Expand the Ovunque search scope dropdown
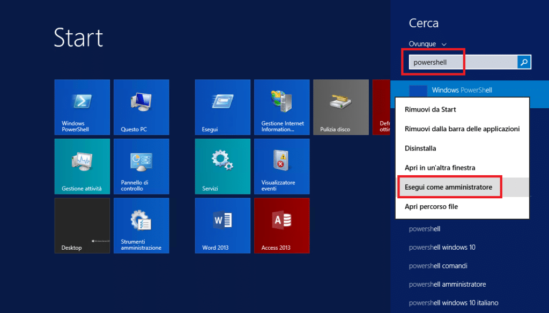Image resolution: width=549 pixels, height=313 pixels. (x=427, y=44)
